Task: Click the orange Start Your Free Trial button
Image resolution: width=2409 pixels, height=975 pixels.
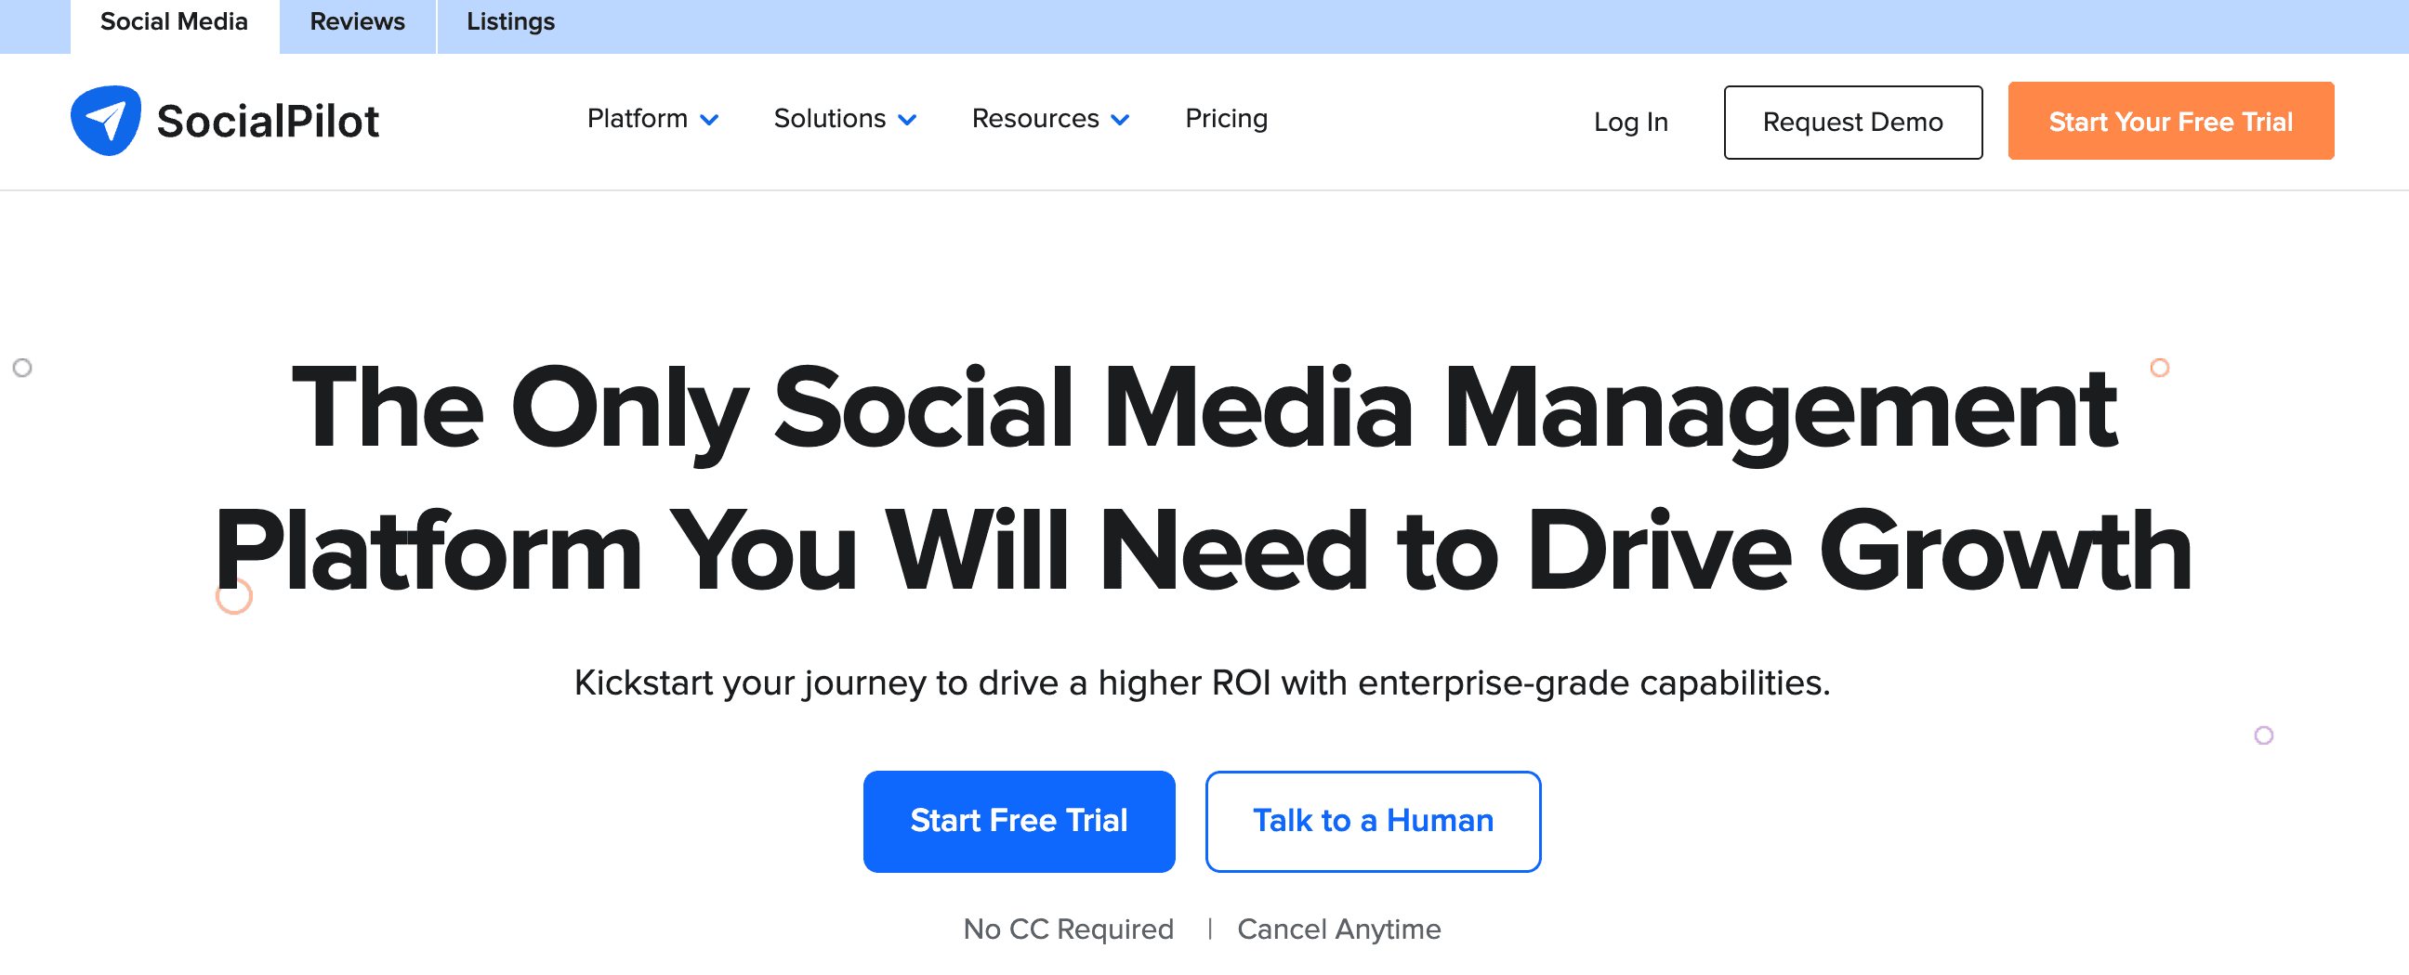Action: (2169, 122)
